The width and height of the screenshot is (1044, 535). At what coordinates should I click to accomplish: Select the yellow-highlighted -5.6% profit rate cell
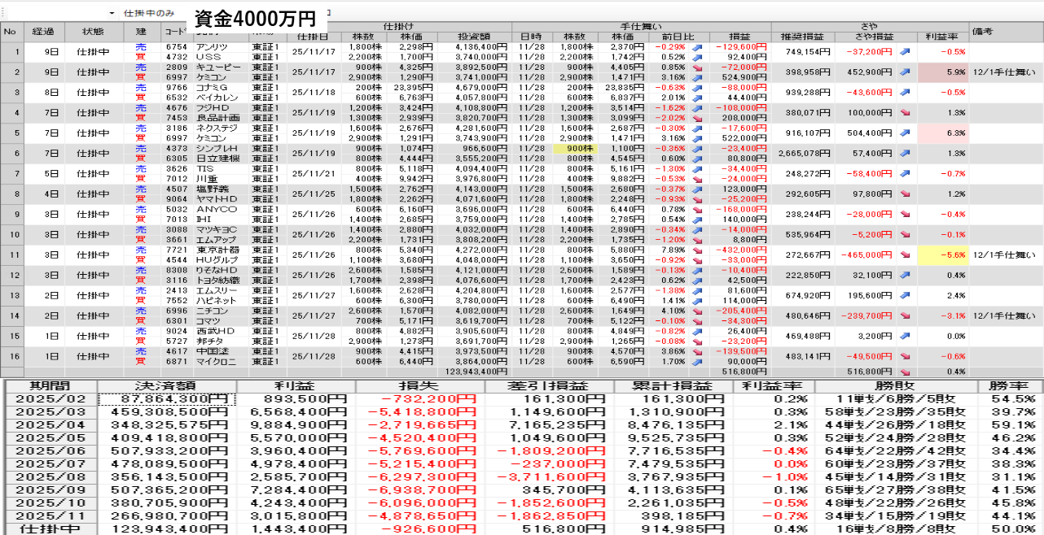click(942, 255)
